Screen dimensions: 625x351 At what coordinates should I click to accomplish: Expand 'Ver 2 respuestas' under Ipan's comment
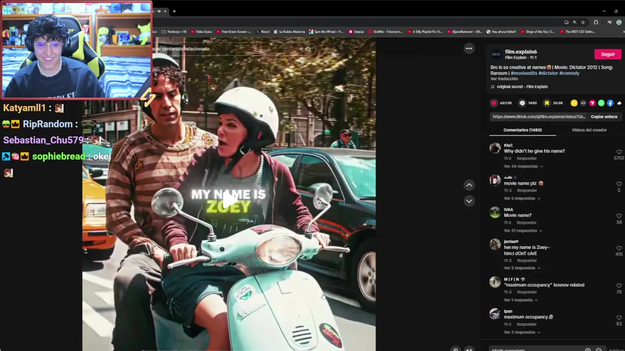[x=522, y=332]
